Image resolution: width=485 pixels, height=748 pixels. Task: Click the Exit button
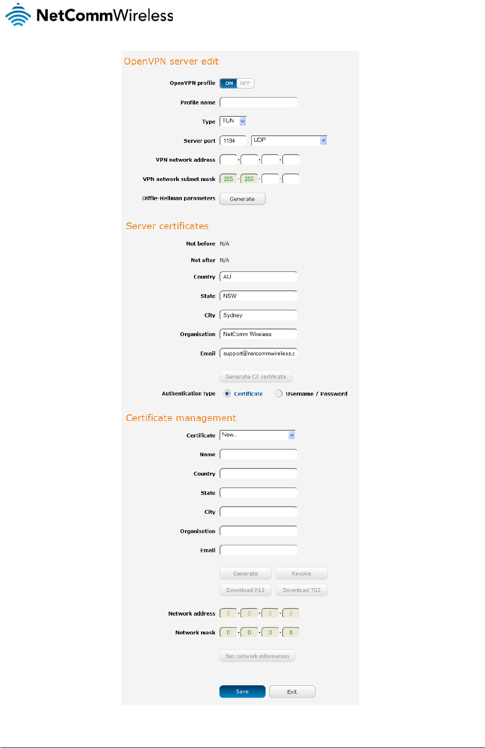292,691
